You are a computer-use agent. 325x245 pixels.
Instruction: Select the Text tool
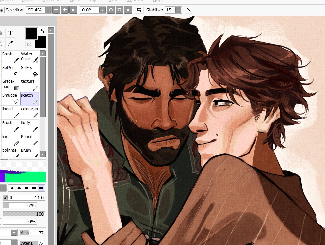[10, 33]
